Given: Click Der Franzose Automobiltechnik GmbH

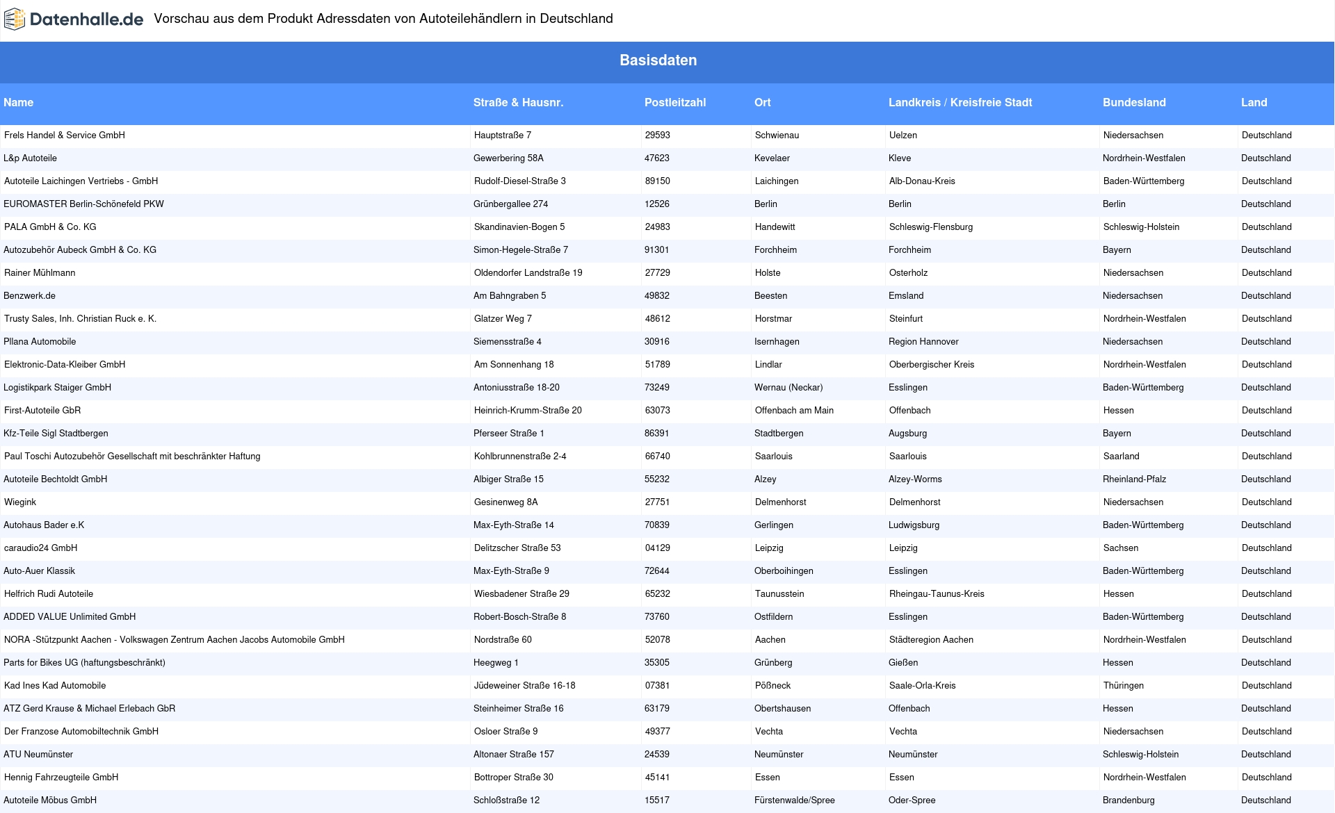Looking at the screenshot, I should point(81,732).
